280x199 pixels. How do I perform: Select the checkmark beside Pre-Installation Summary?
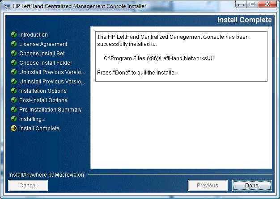coord(14,110)
